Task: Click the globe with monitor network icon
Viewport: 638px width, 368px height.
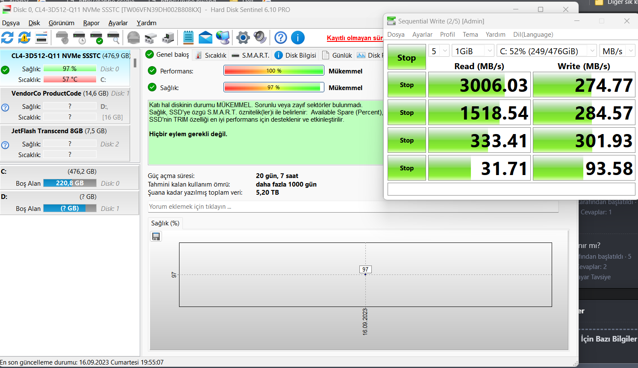Action: point(223,38)
